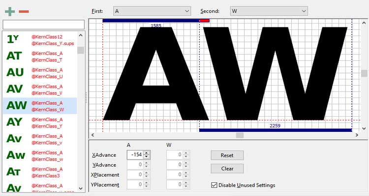The image size is (369, 196).
Task: Select the AV pair with @KernClass_V
Action: coord(40,89)
